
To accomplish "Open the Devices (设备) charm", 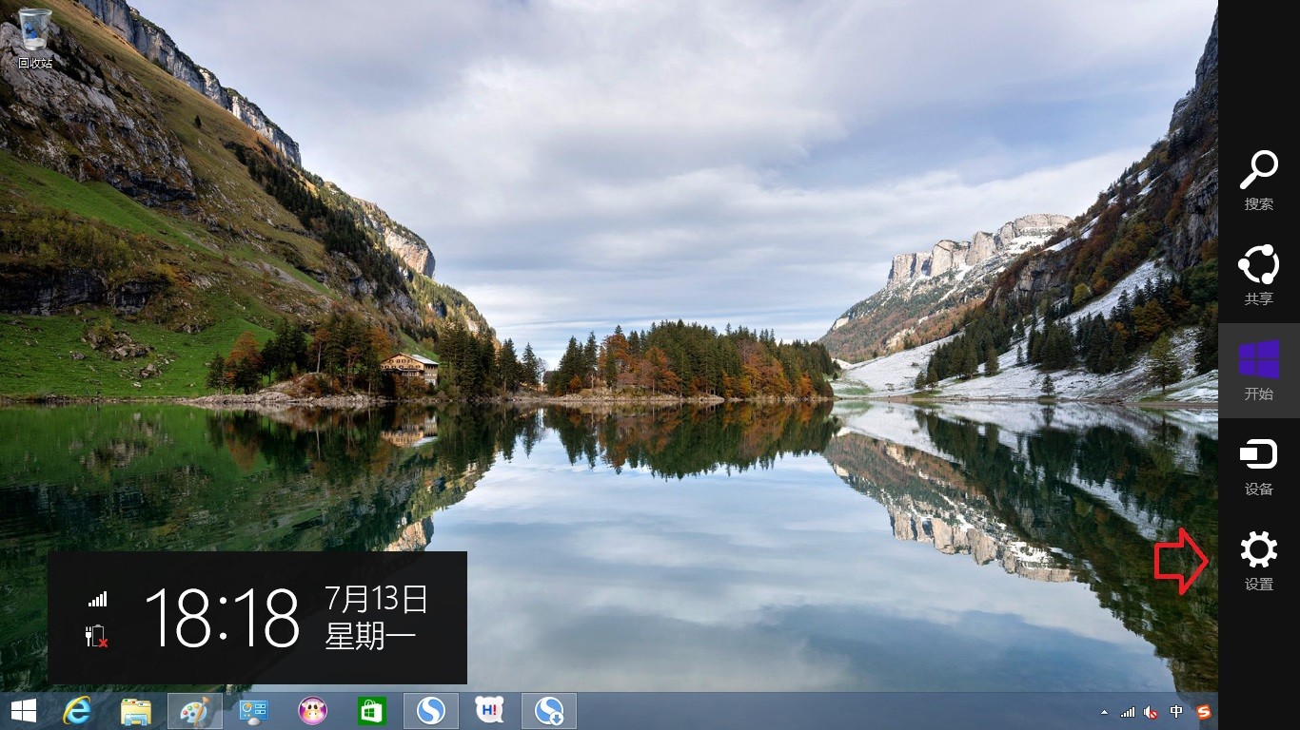I will click(x=1259, y=466).
